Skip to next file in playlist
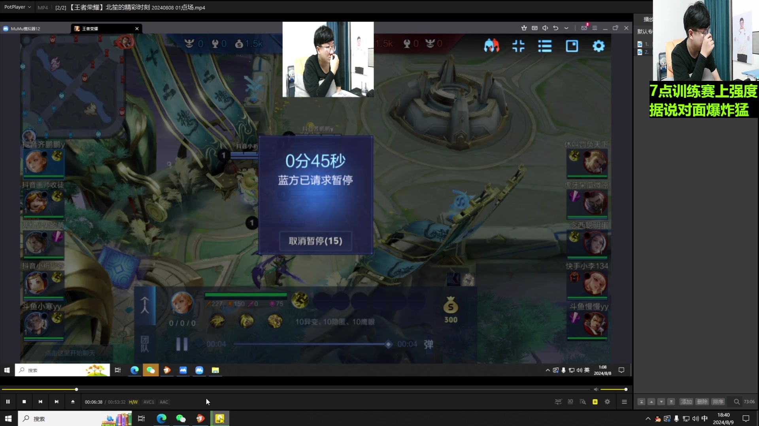759x426 pixels. (57, 402)
